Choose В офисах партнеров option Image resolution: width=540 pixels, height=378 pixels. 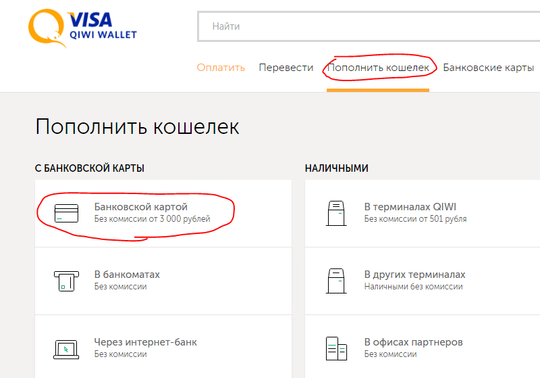point(423,346)
